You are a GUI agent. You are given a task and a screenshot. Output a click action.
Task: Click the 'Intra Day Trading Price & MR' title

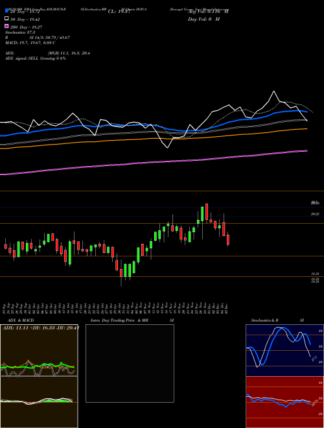119,320
